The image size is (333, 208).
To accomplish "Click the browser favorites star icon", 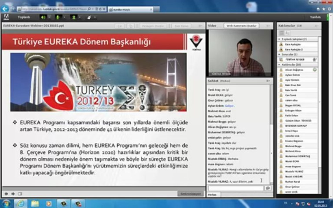I will click(x=324, y=9).
